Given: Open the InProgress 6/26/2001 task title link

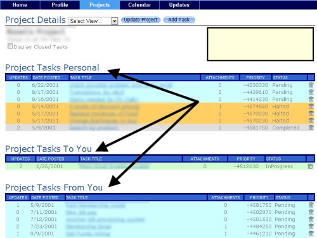Looking at the screenshot, I should (x=114, y=166).
